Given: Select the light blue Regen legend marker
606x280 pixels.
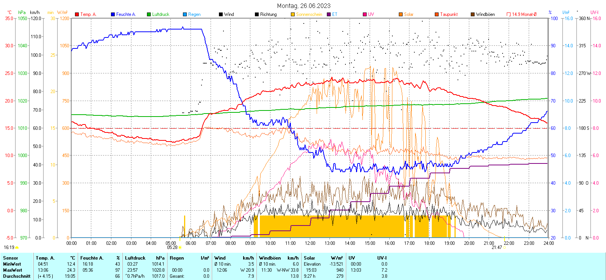Looking at the screenshot, I should pos(185,14).
